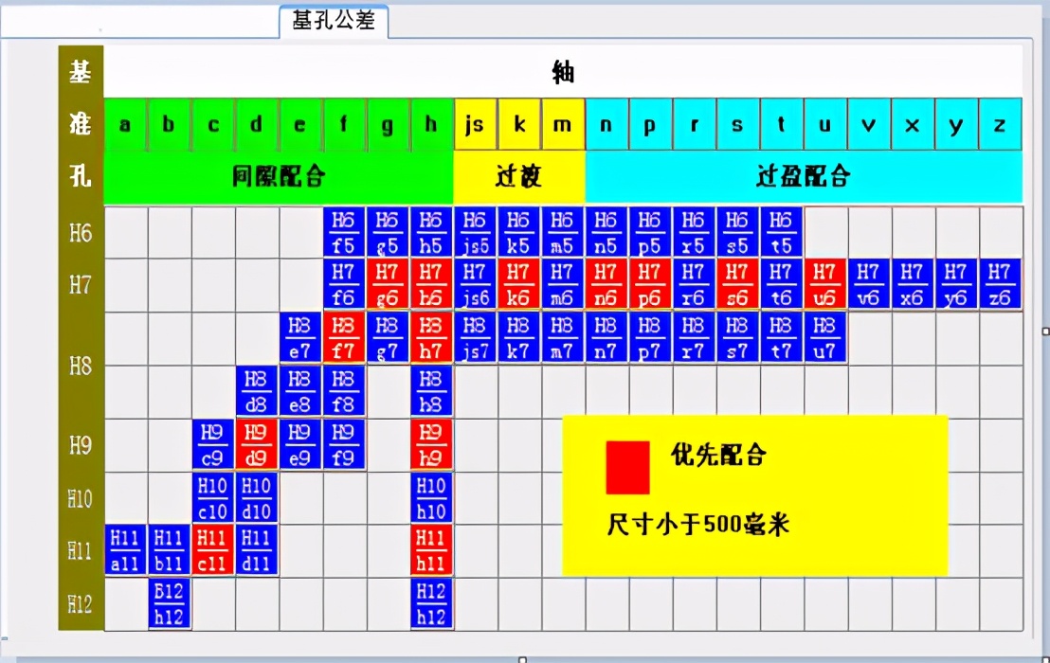Viewport: 1050px width, 663px height.
Task: Click the H11/a11 fit cell
Action: click(125, 550)
